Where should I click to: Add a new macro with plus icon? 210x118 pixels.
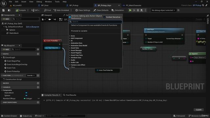pyautogui.click(x=38, y=83)
